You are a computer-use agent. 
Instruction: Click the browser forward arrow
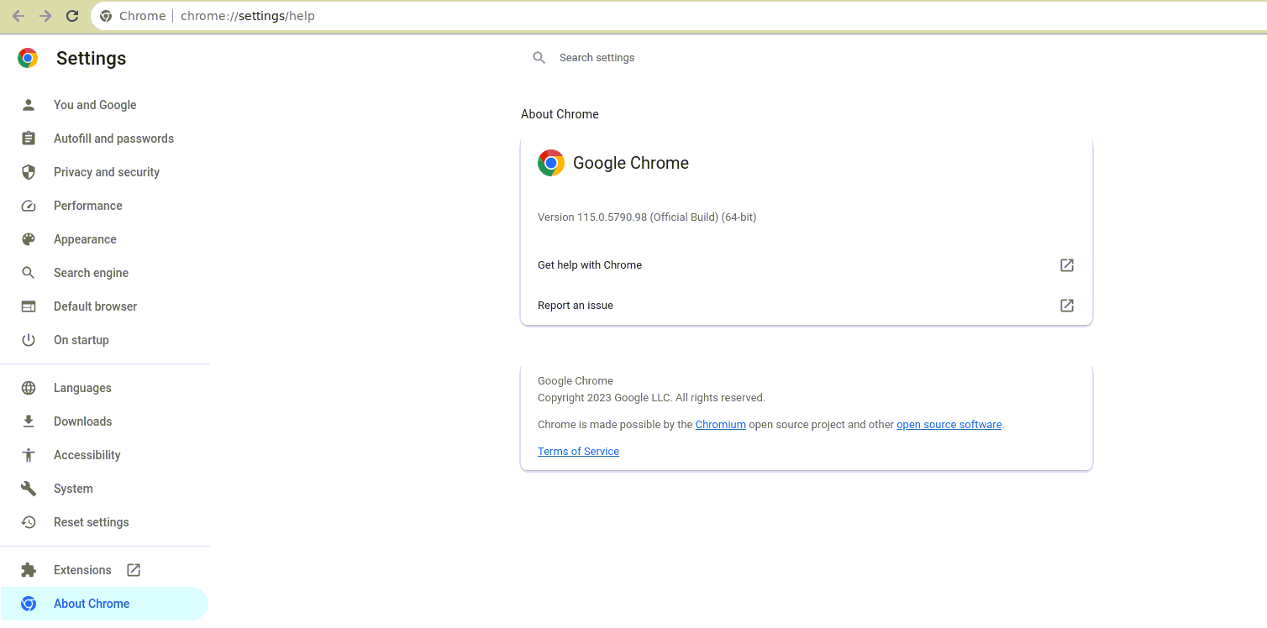pos(45,16)
